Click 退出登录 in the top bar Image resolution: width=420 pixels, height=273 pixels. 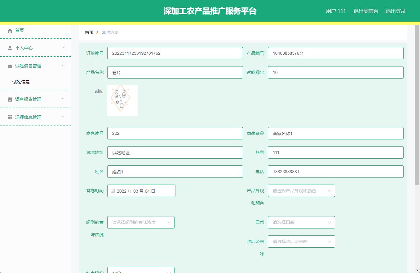click(395, 11)
